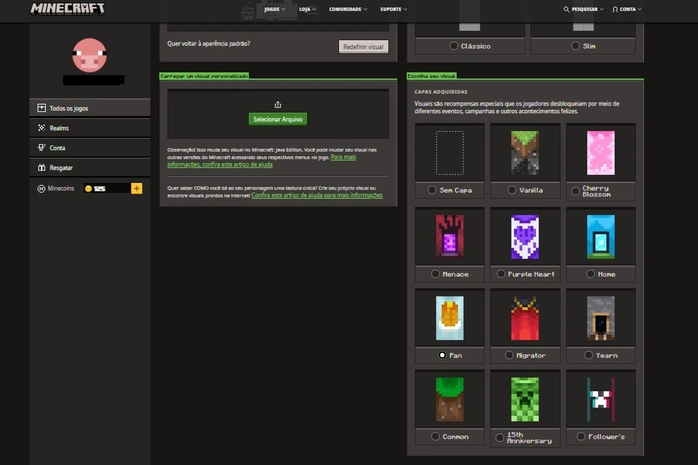Screen dimensions: 698x465
Task: Click the Migrator cape image
Action: coord(525,318)
